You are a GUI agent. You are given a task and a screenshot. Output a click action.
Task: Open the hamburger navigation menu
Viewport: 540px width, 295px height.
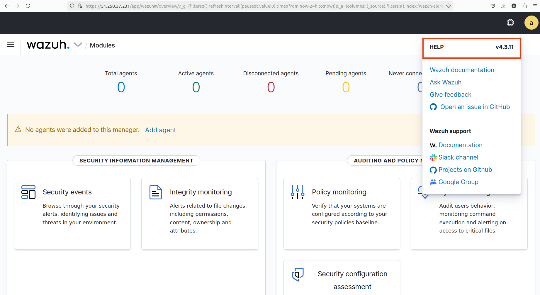point(10,44)
